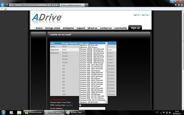
Task: Show hidden tray icons arrow
Action: (x=161, y=113)
